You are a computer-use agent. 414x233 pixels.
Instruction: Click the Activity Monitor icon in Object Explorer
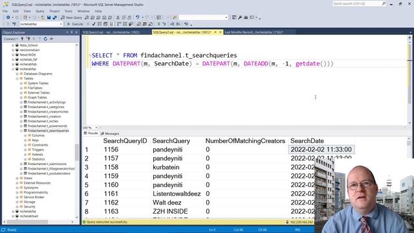coord(52,39)
